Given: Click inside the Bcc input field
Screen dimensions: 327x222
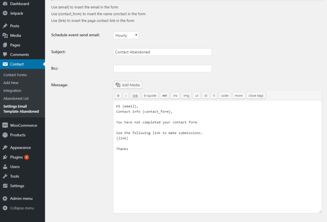Looking at the screenshot, I should [162, 68].
